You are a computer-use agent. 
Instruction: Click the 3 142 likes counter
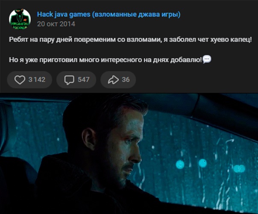coord(37,80)
